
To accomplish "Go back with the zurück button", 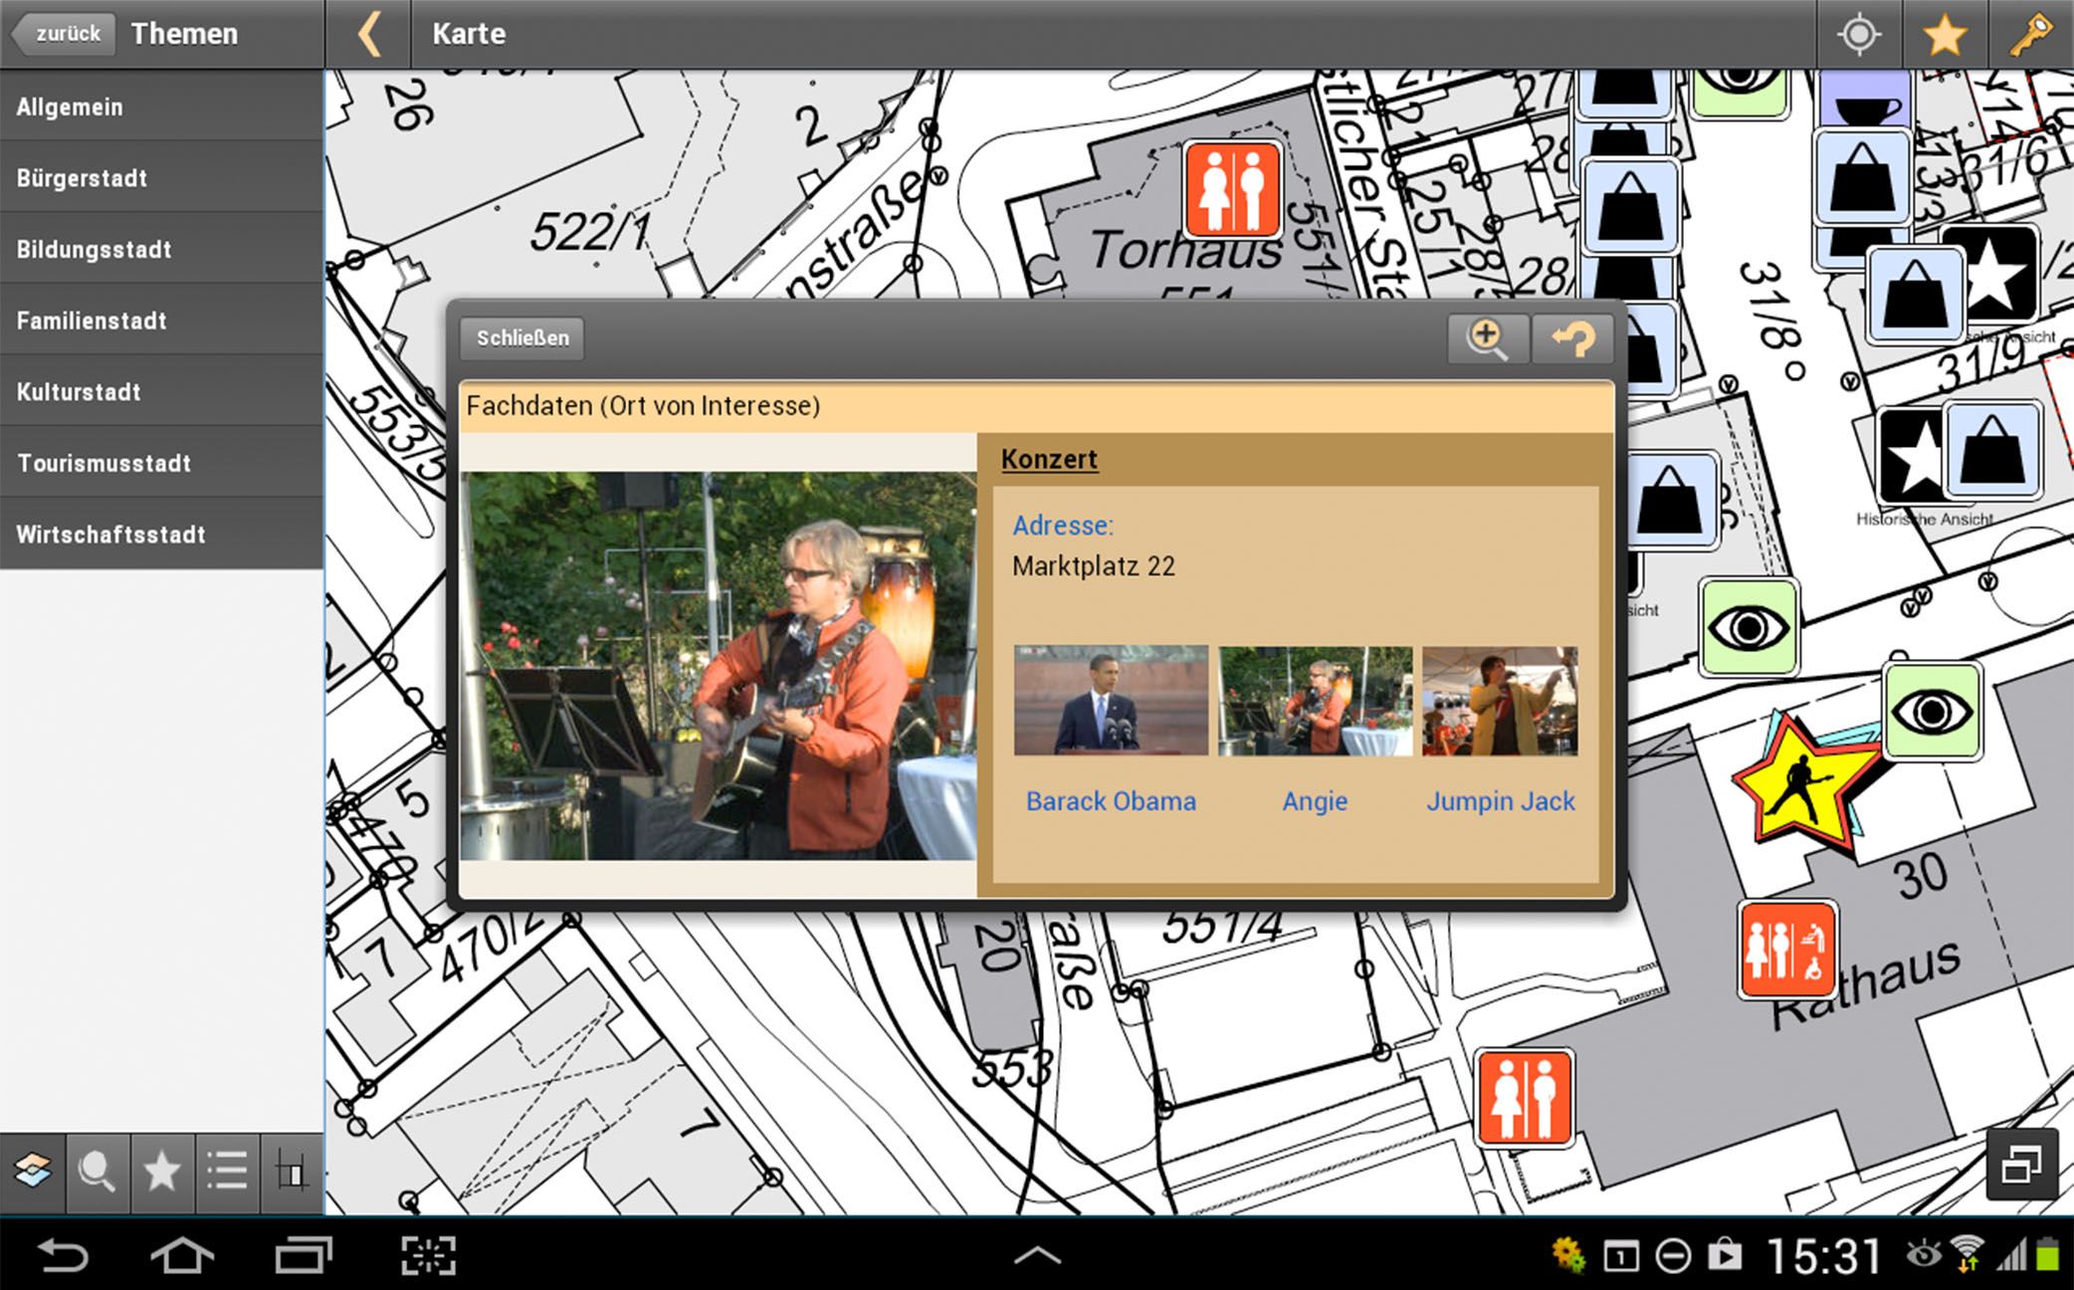I will click(65, 34).
